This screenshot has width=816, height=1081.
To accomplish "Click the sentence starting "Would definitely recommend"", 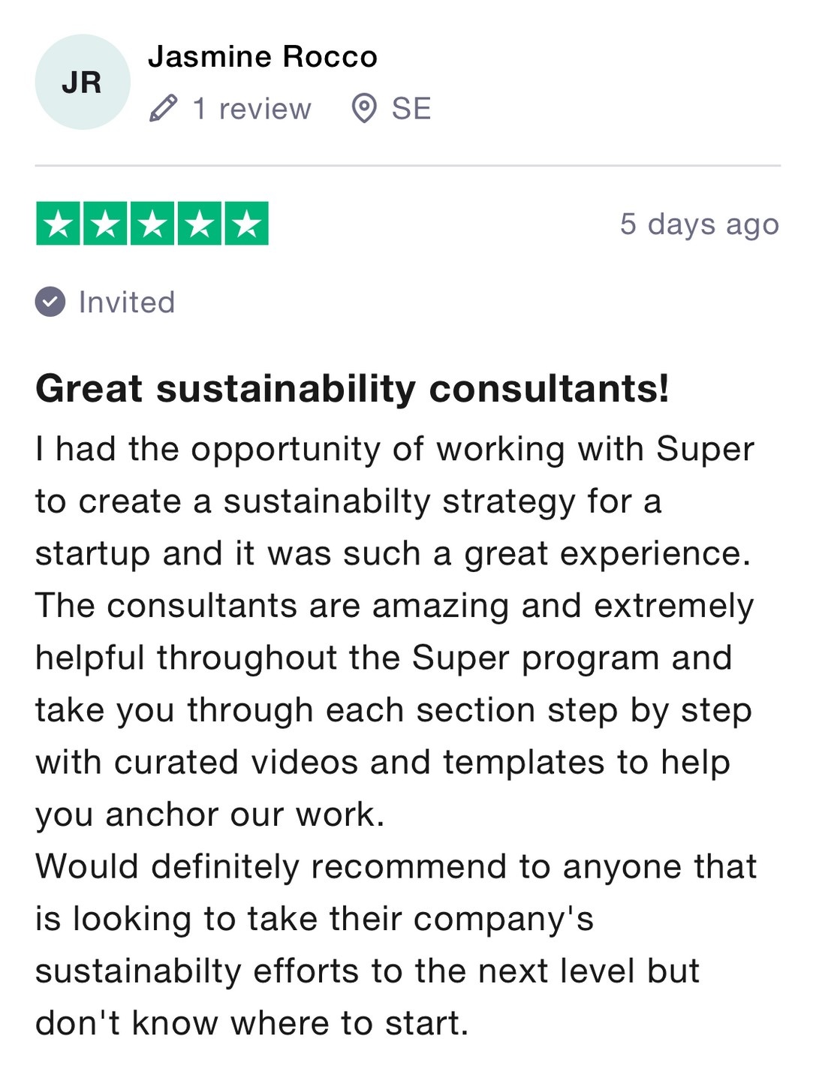I will [396, 866].
